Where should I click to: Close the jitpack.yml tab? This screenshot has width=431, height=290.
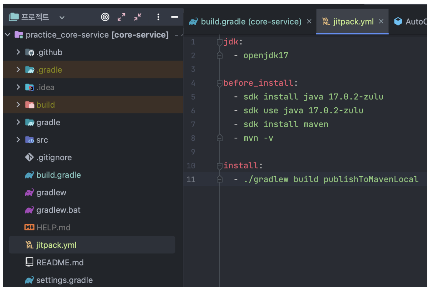click(x=381, y=22)
